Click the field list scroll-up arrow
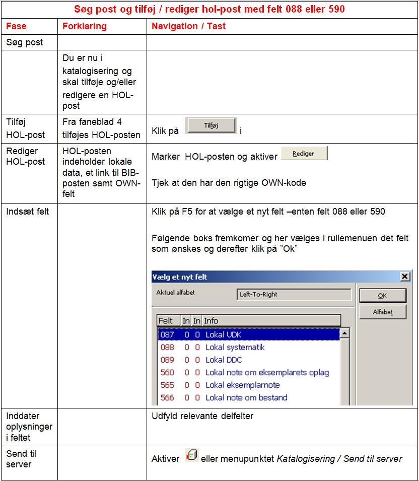 coord(345,333)
